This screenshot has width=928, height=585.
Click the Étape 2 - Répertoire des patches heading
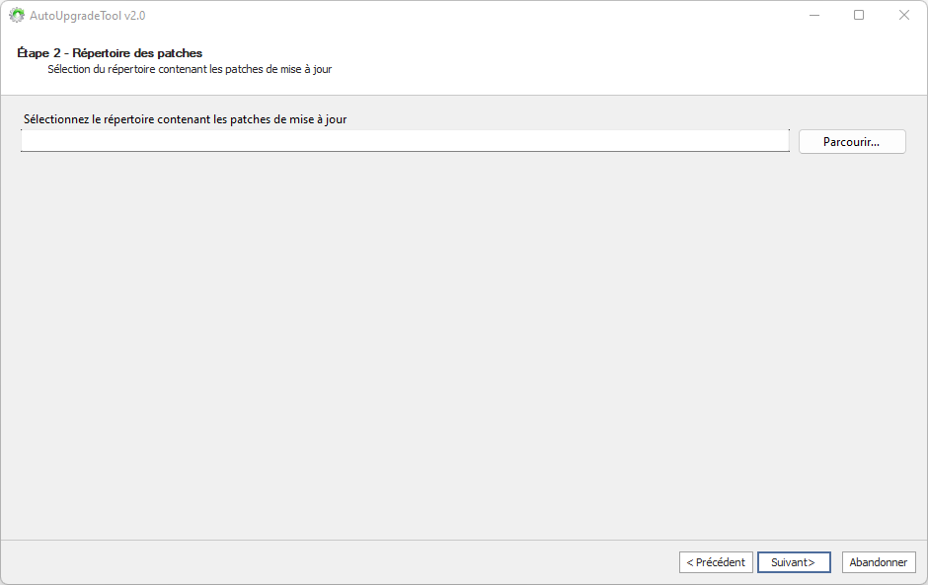pos(110,53)
